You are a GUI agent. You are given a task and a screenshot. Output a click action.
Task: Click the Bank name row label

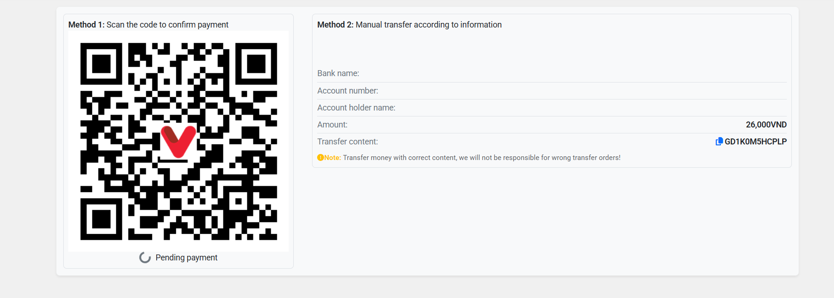pos(338,73)
